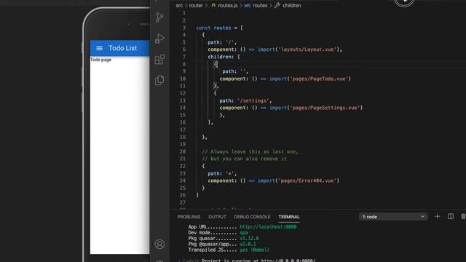Click 'pages/PageTodo.vue' import string
Screen dimensions: 466x262
[x=319, y=79]
